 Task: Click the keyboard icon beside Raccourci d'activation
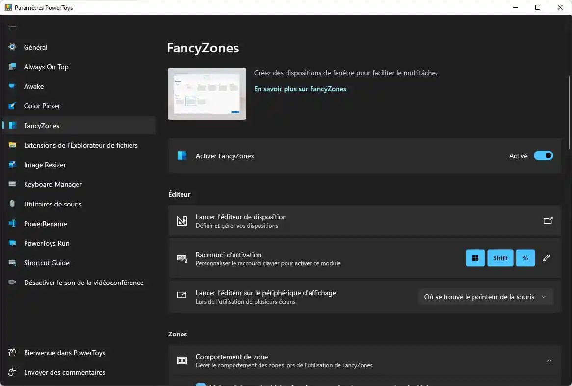click(182, 258)
